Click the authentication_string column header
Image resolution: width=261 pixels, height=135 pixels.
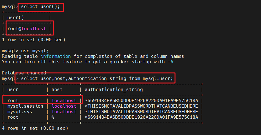point(114,89)
